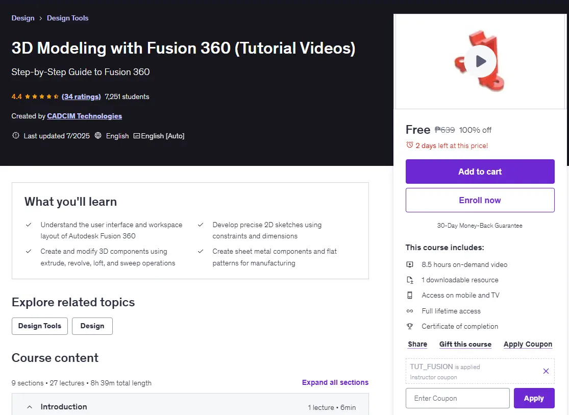The image size is (569, 415).
Task: Click 'Last updated 7/2025' text
Action: point(57,136)
